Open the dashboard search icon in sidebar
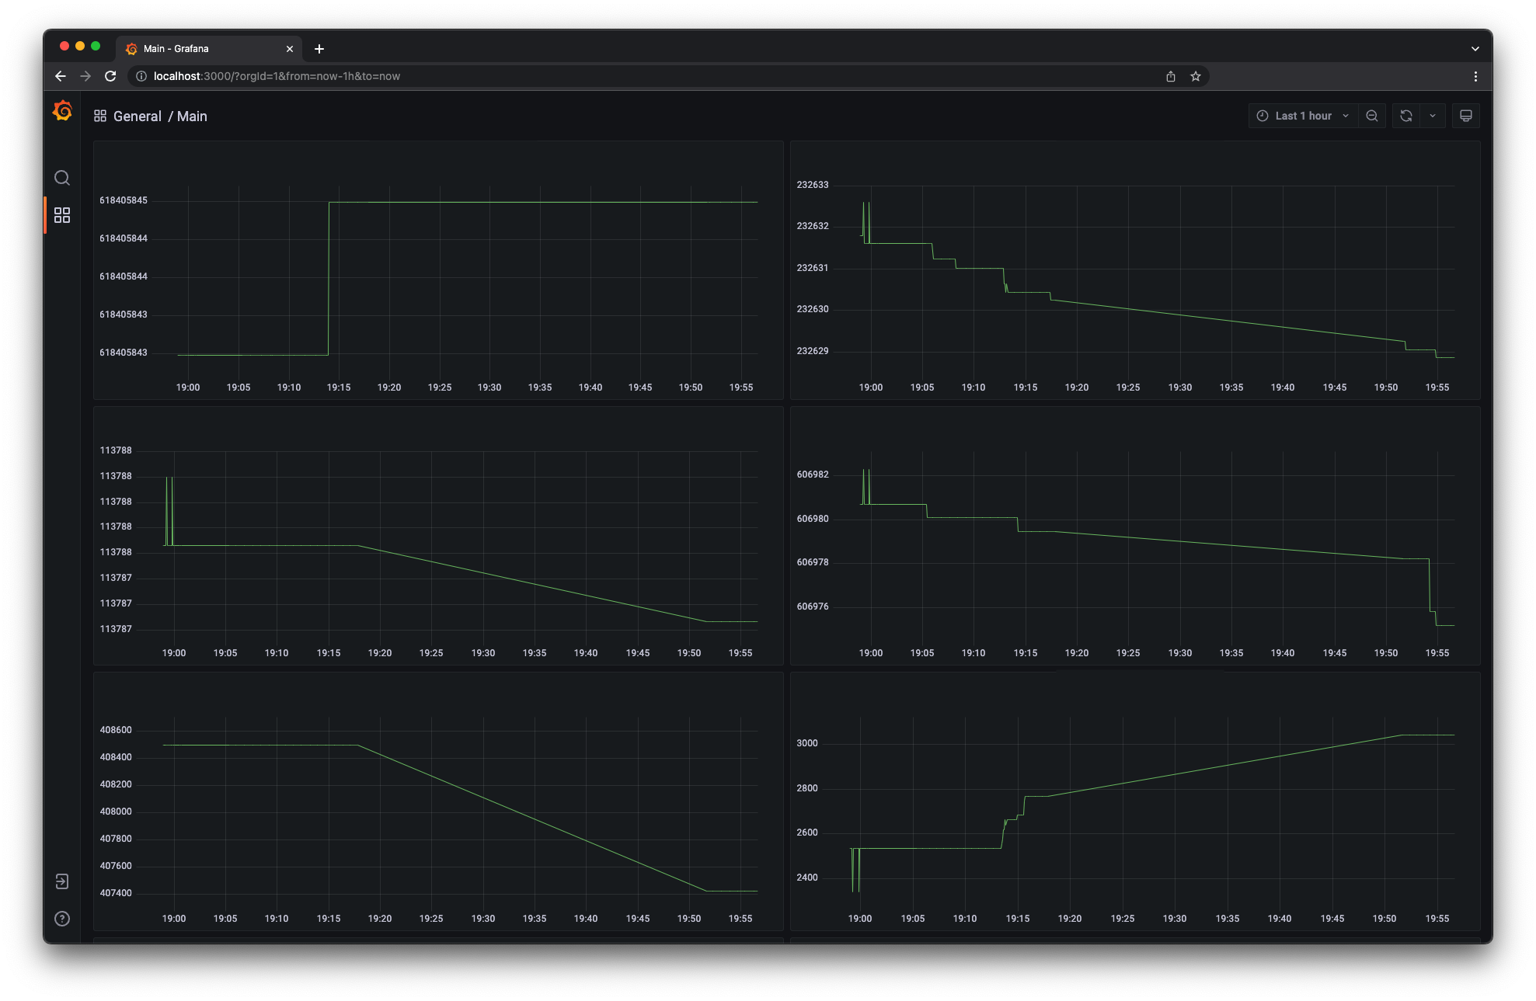Image resolution: width=1536 pixels, height=1001 pixels. [62, 178]
